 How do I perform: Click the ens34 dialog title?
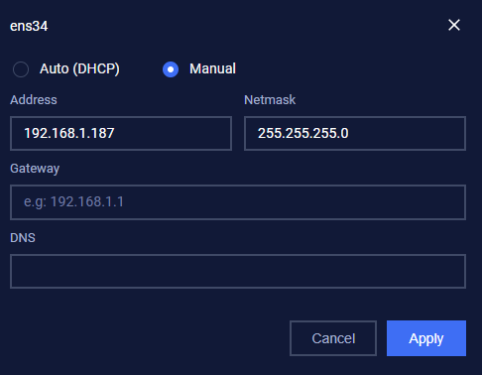tap(29, 26)
